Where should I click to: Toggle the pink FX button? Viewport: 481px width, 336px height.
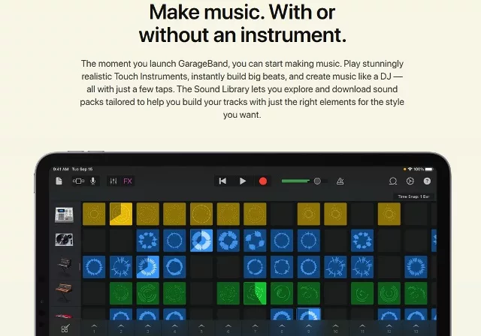click(128, 181)
